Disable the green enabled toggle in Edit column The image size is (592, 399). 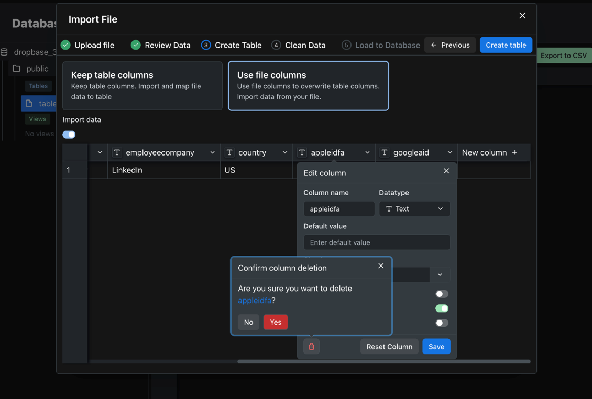coord(442,308)
